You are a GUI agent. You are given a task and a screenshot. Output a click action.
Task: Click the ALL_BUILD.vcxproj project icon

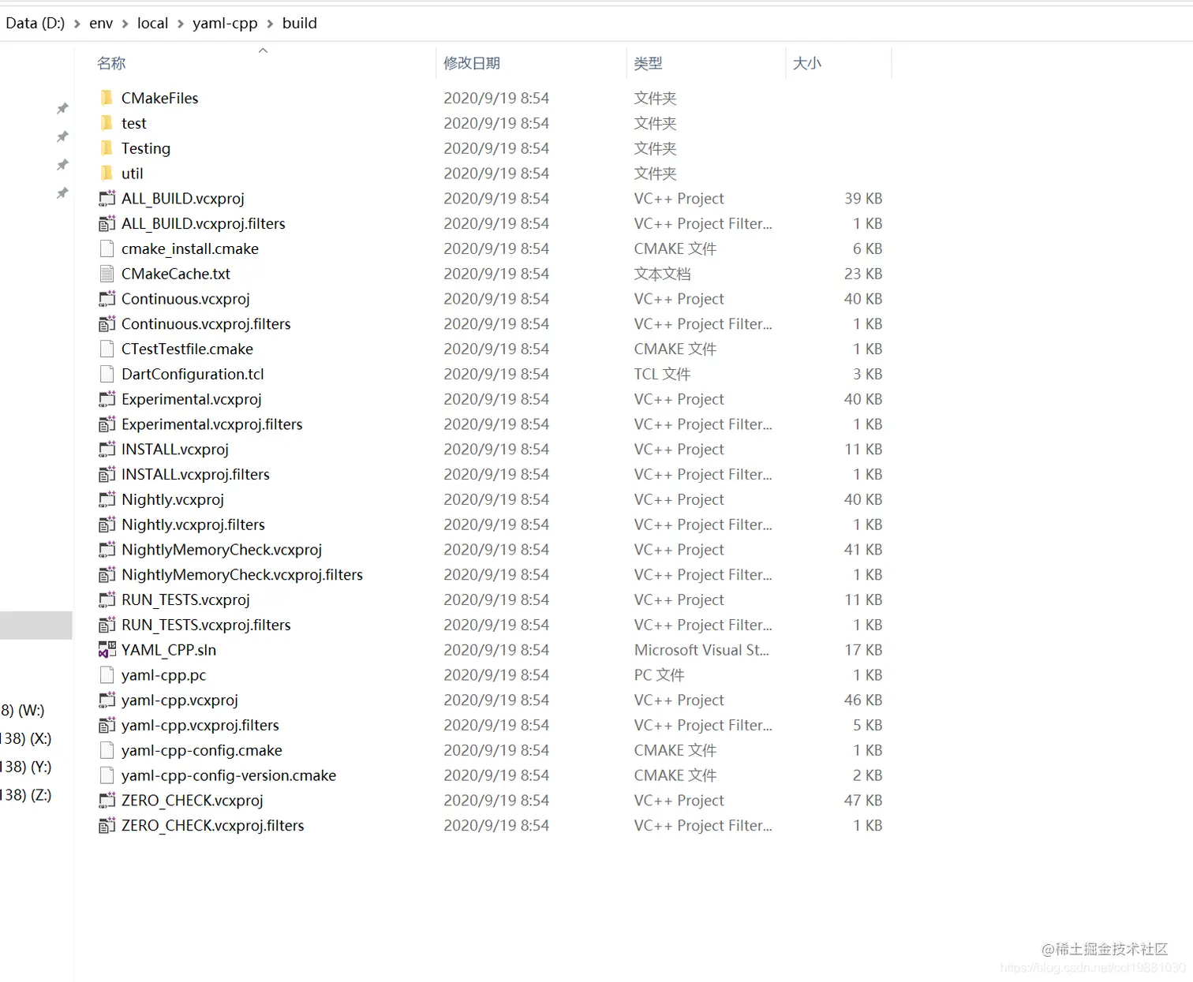(x=107, y=198)
